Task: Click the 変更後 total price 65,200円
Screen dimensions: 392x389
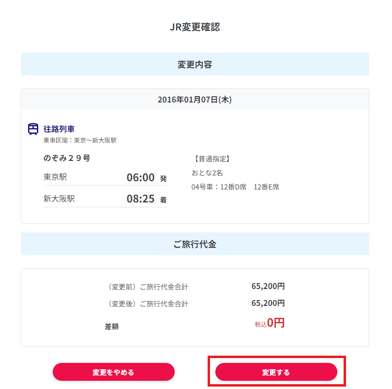Action: (268, 303)
